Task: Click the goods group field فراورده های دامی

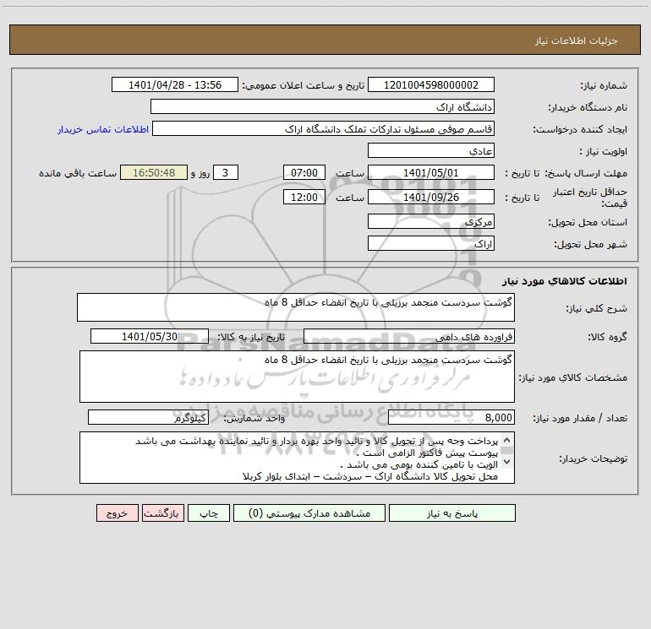Action: [409, 336]
